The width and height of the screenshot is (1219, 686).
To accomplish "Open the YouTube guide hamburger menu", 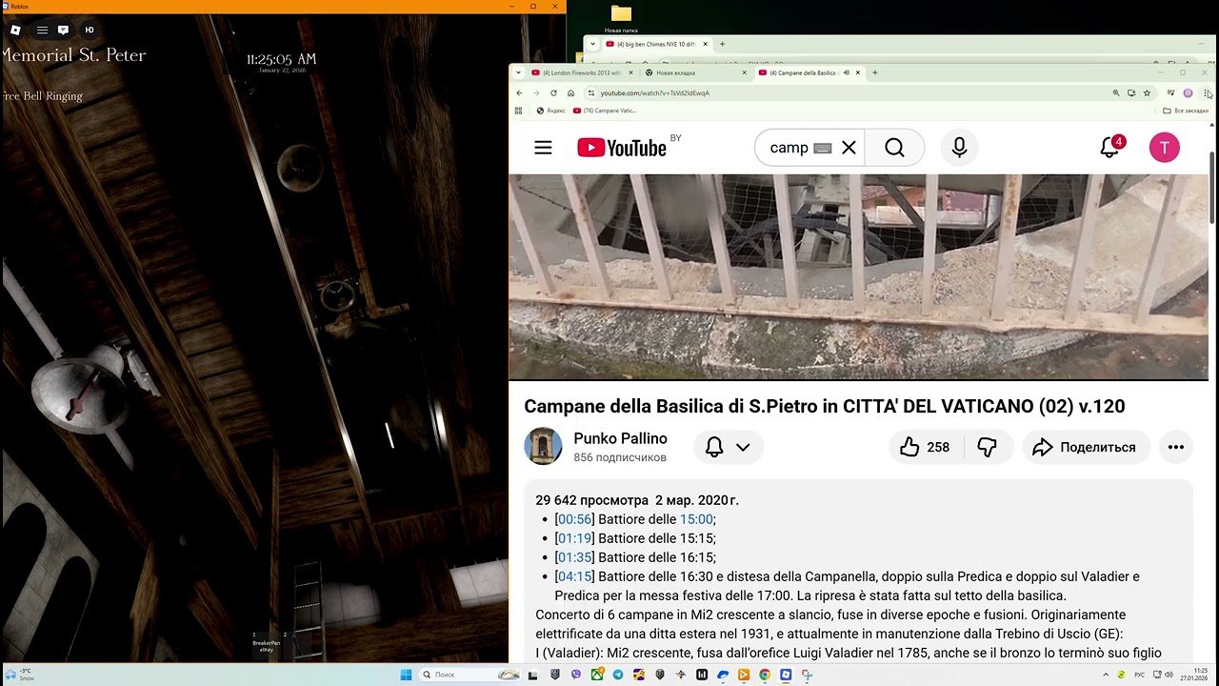I will [x=543, y=148].
